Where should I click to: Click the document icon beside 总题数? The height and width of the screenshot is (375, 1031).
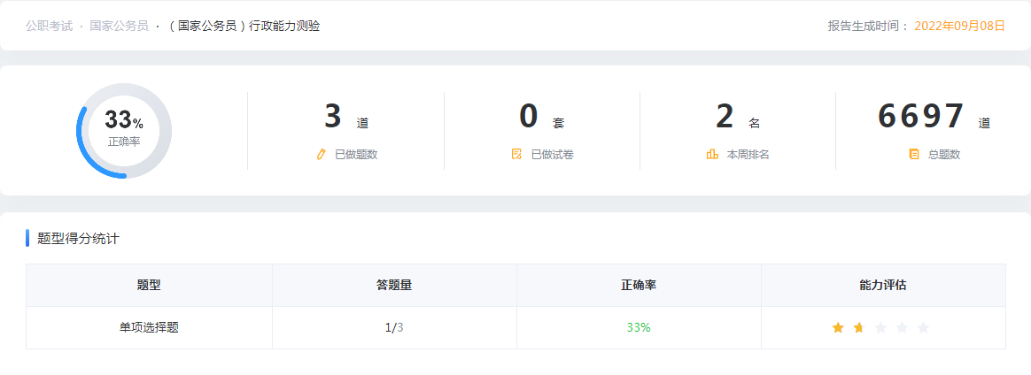click(x=914, y=155)
